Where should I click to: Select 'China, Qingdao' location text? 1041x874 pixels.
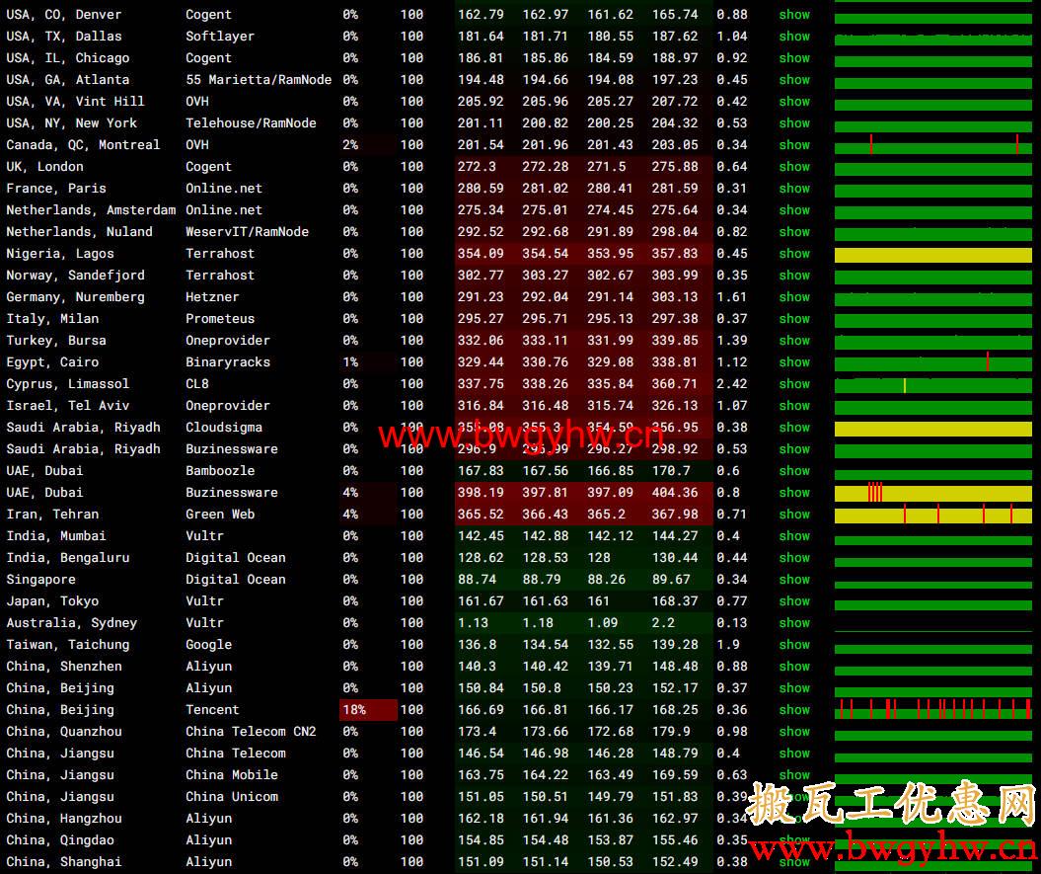tap(60, 839)
